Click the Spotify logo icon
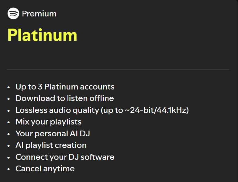This screenshot has height=182, width=238. point(13,14)
